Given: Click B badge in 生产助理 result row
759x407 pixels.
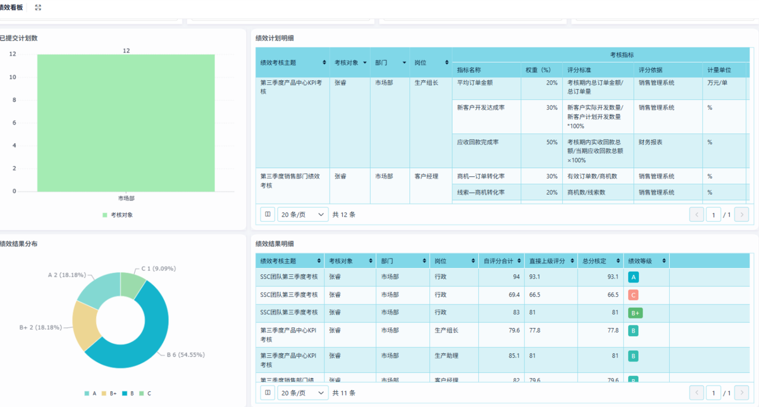Looking at the screenshot, I should [633, 356].
